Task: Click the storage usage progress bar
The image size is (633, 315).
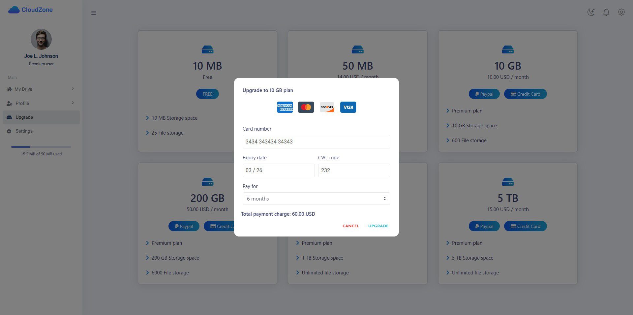Action: tap(41, 147)
